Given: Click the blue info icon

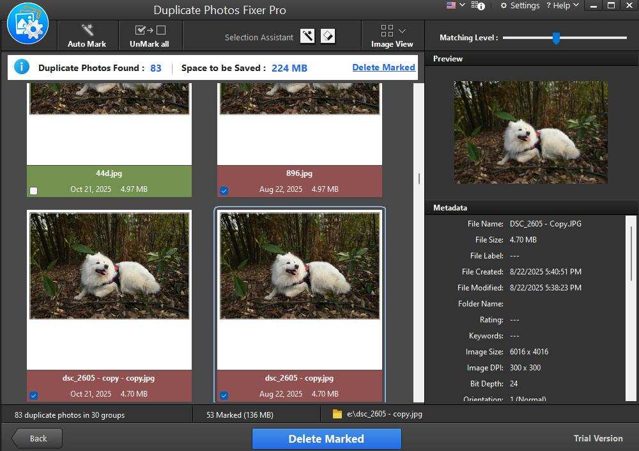Looking at the screenshot, I should pyautogui.click(x=22, y=67).
